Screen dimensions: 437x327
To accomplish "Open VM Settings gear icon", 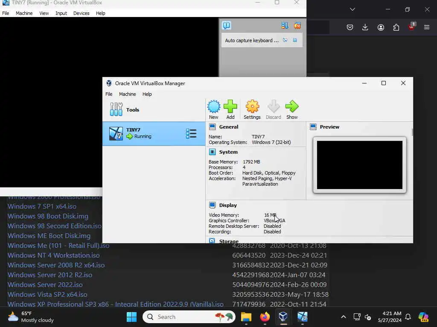I will click(x=252, y=109).
